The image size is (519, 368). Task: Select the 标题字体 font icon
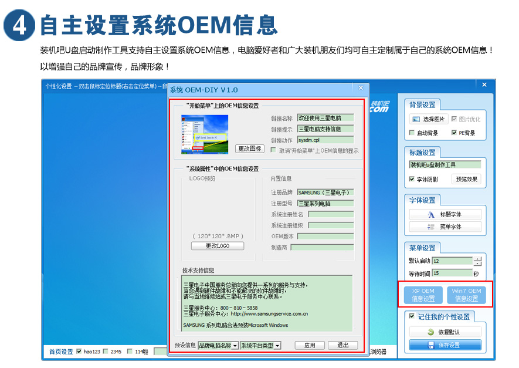coord(430,215)
